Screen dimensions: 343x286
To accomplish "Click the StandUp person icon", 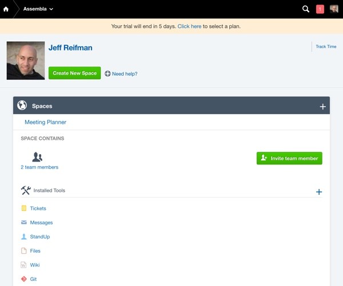I will (24, 237).
